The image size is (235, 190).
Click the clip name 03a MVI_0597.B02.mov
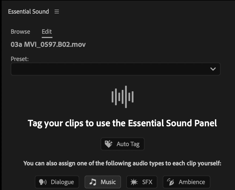(x=48, y=44)
